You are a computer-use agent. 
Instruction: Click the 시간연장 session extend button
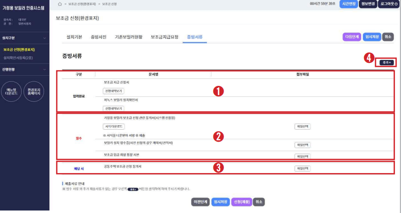click(x=348, y=4)
